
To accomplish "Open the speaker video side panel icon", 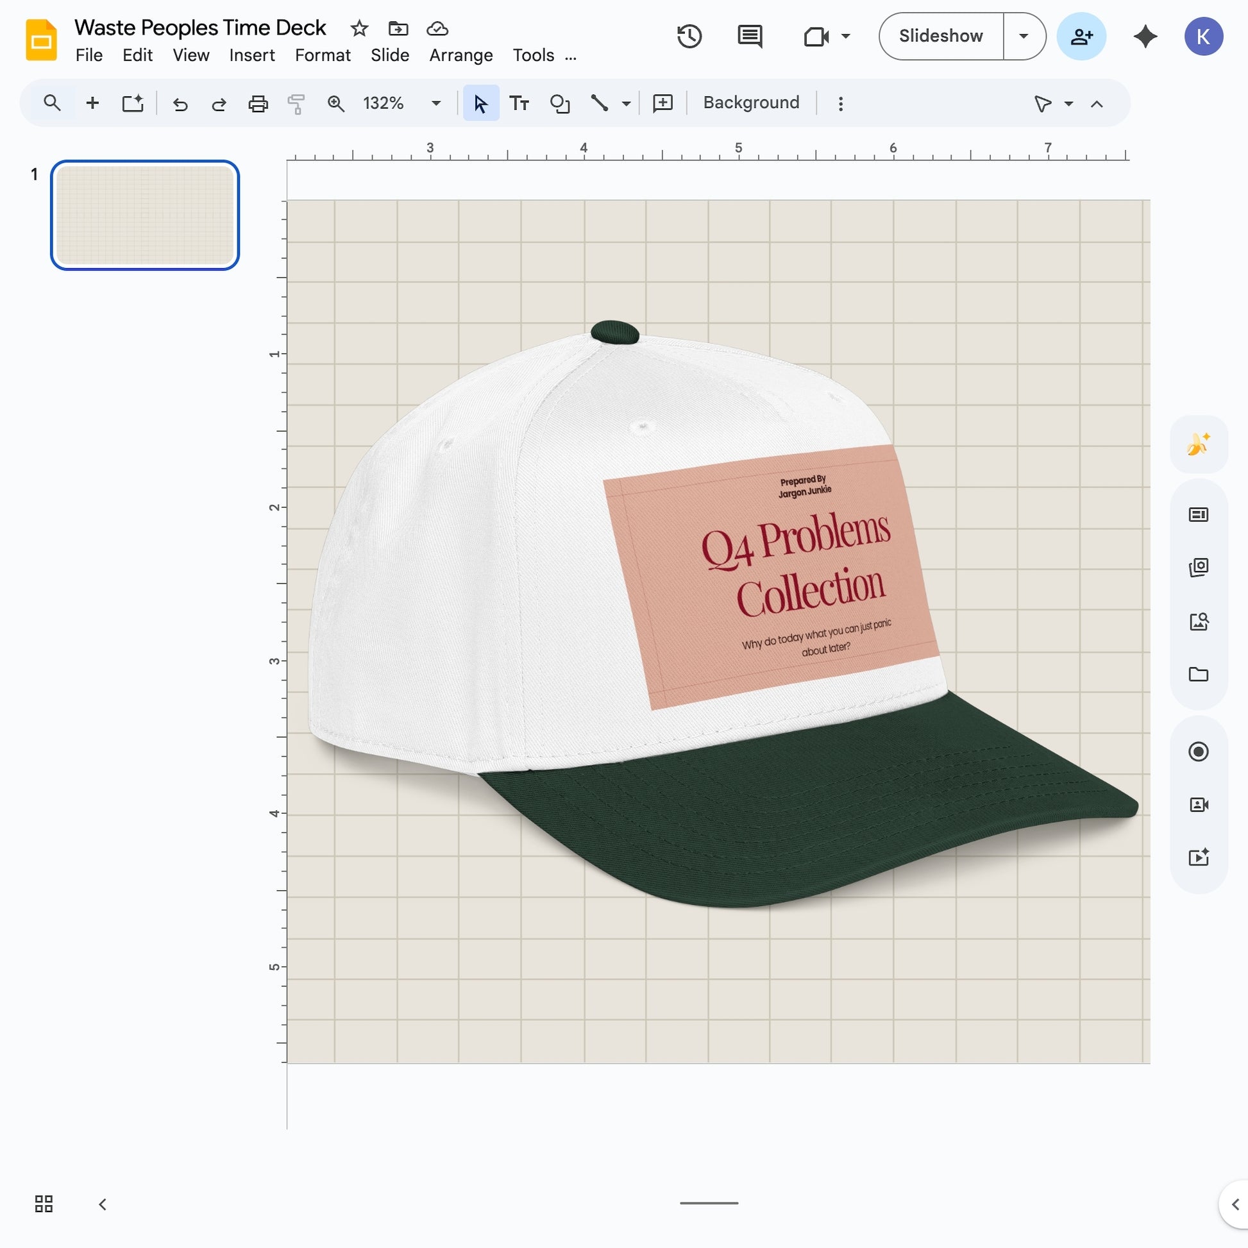I will click(1198, 805).
